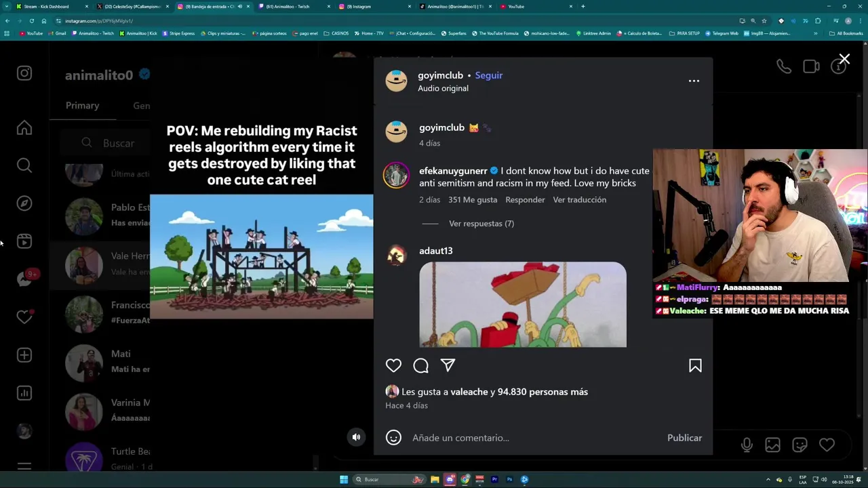
Task: Open the 'All Bookmarks' folder
Action: pos(846,33)
